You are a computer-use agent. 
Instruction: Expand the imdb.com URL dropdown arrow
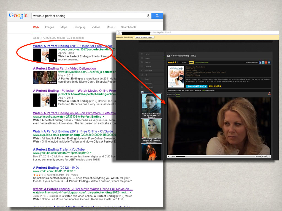point(75,171)
